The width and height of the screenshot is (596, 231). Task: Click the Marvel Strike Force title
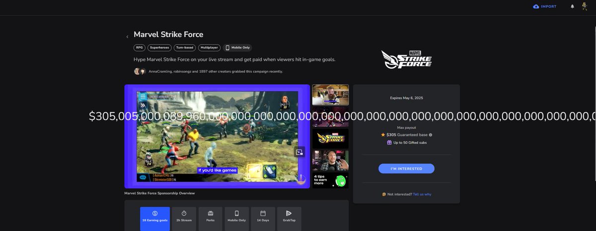pyautogui.click(x=168, y=35)
